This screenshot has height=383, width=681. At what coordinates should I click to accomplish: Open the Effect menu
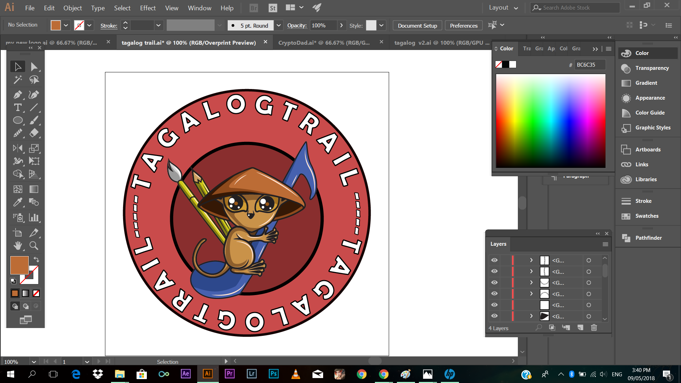[148, 8]
